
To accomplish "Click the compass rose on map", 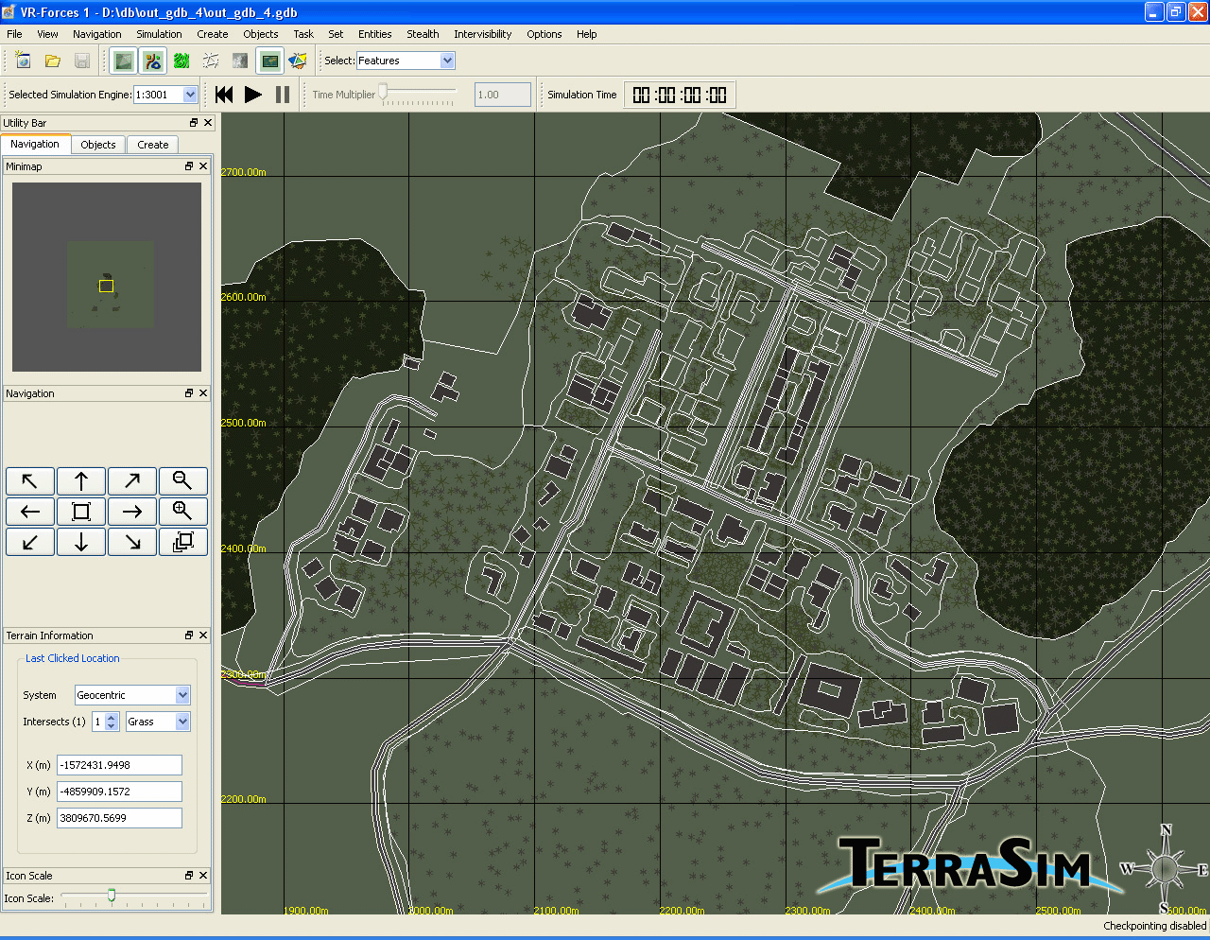I will (x=1166, y=868).
